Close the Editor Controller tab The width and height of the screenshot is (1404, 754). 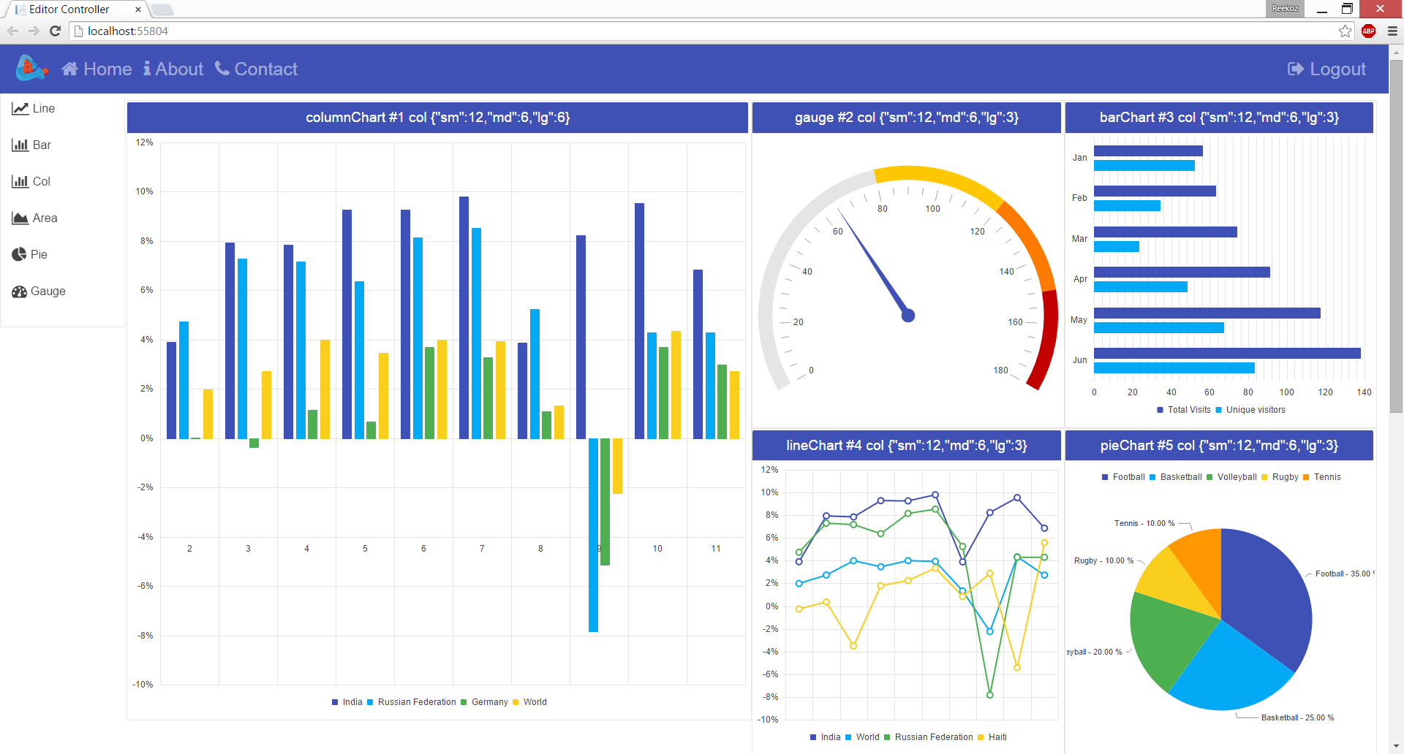click(x=138, y=9)
